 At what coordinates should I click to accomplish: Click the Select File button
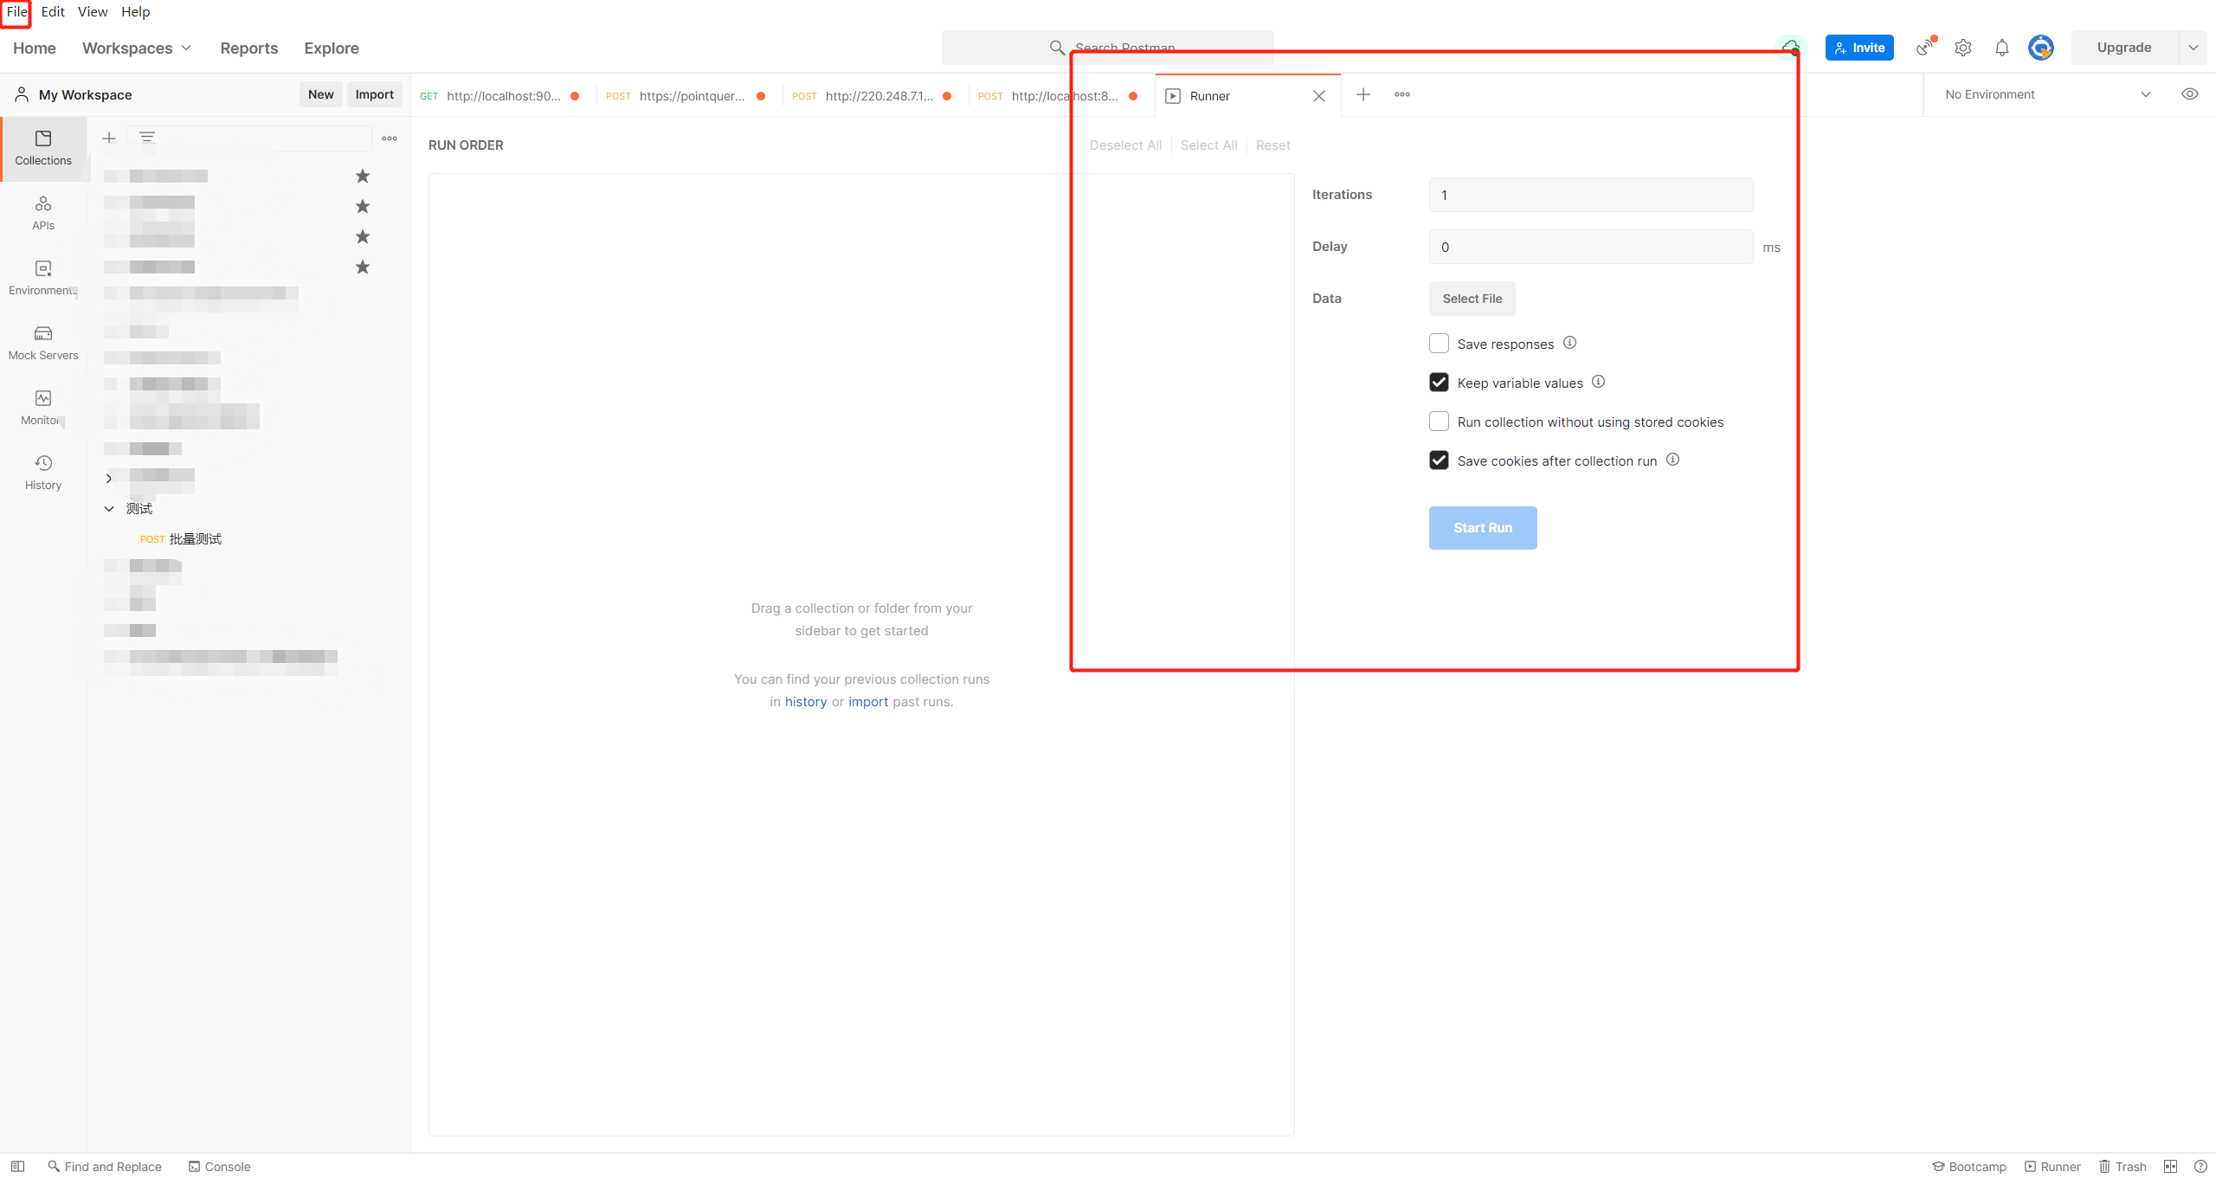coord(1472,299)
